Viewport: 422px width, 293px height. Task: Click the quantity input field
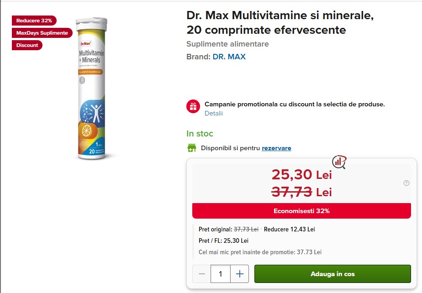point(221,274)
